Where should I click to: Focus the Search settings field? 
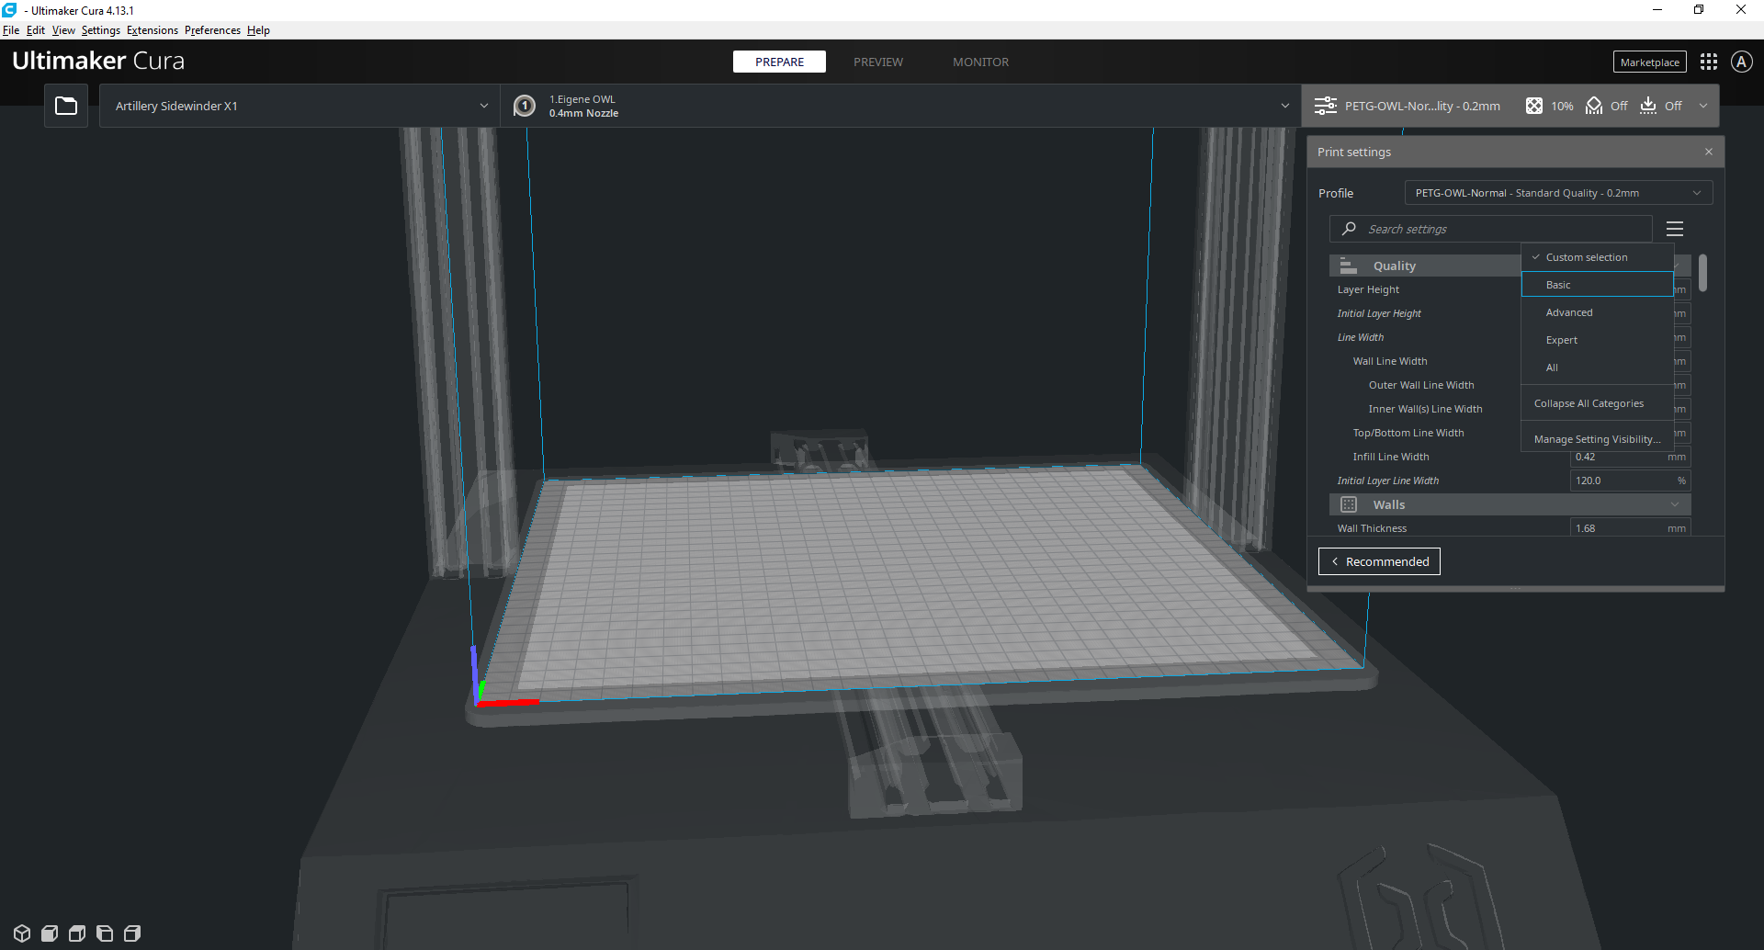(1491, 229)
